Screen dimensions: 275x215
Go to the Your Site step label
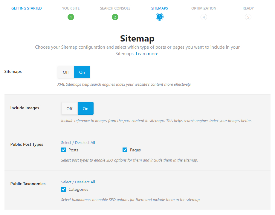click(x=71, y=8)
